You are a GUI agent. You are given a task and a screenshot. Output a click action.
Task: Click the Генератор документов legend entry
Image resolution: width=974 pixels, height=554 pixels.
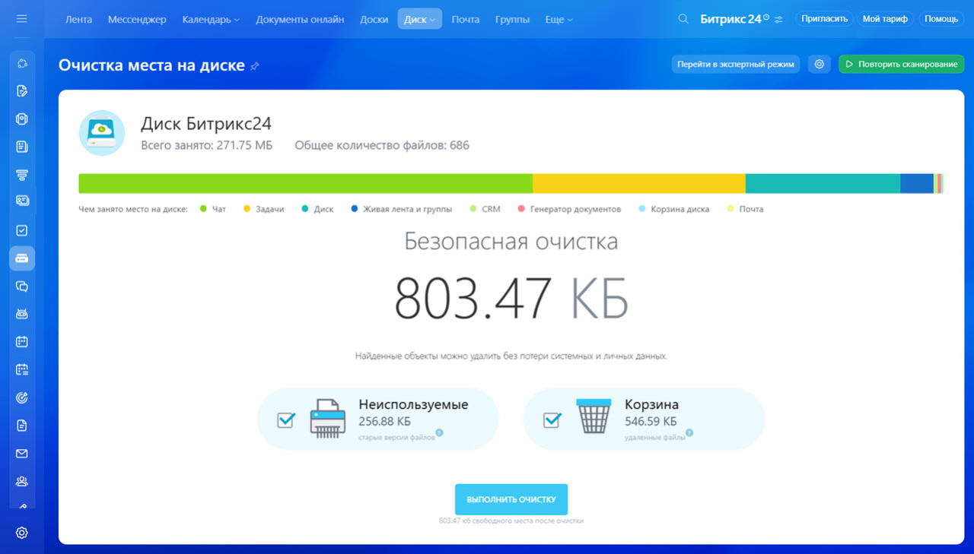pos(569,209)
